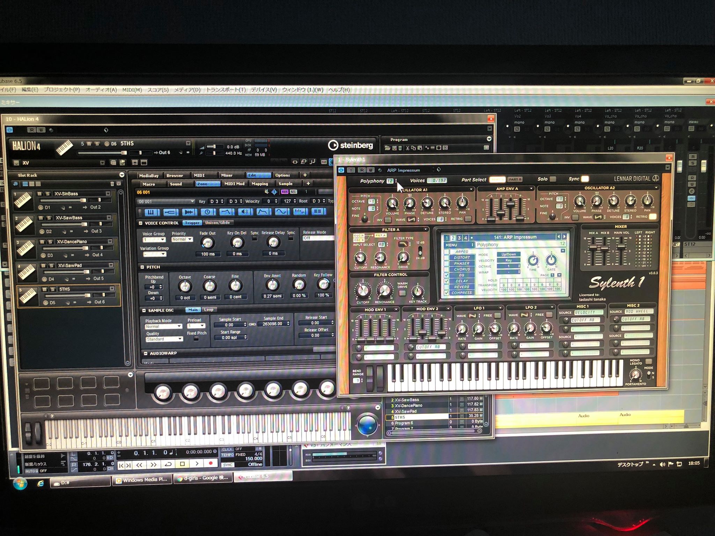Click the Loop button in Sample Osc

pos(209,310)
